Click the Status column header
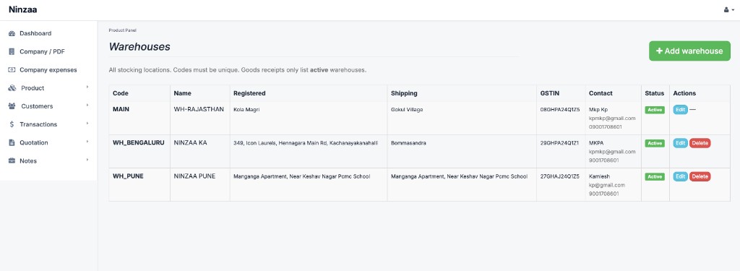Image resolution: width=740 pixels, height=271 pixels. pos(655,93)
